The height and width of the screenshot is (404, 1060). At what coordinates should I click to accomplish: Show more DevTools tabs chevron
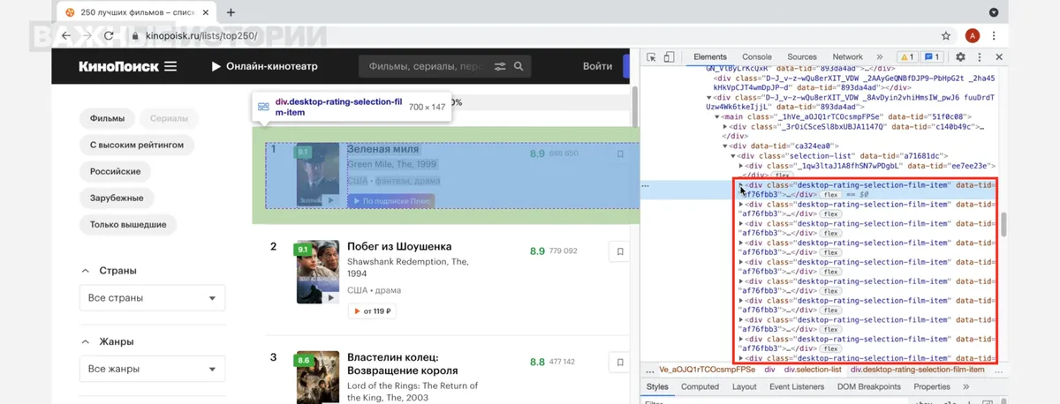point(880,56)
